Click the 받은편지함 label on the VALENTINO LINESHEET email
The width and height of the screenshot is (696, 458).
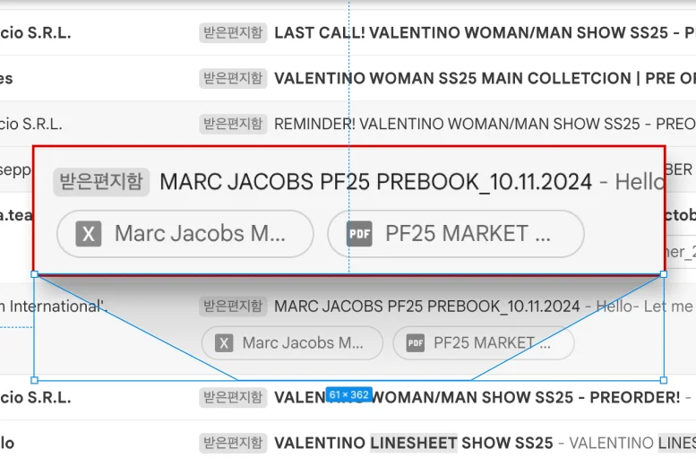[x=233, y=443]
